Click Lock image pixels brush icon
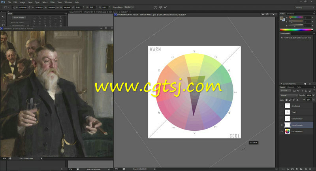 pyautogui.click(x=290, y=100)
